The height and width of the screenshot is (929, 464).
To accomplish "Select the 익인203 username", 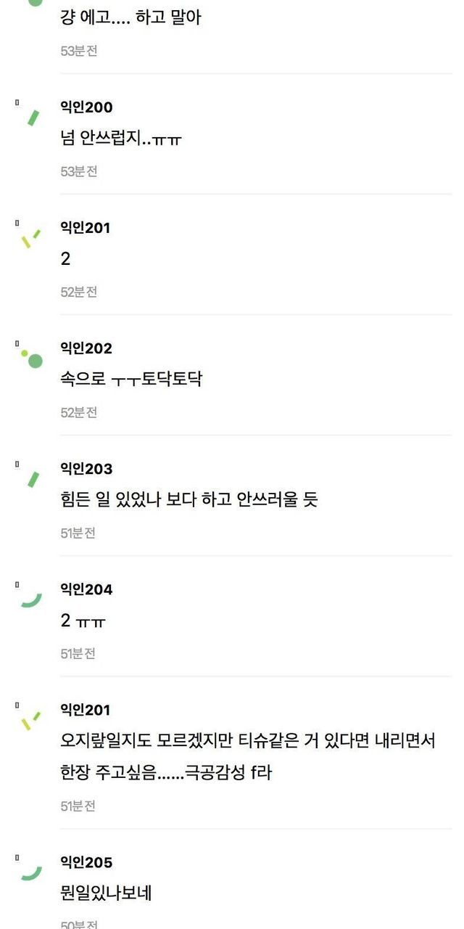I will coord(86,469).
